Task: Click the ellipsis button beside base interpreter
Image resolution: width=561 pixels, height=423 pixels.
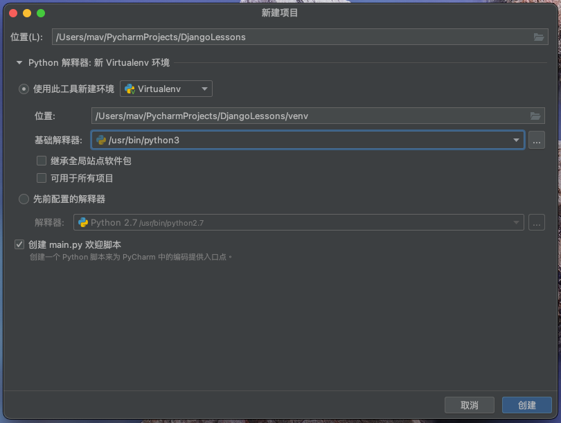Action: pyautogui.click(x=537, y=141)
